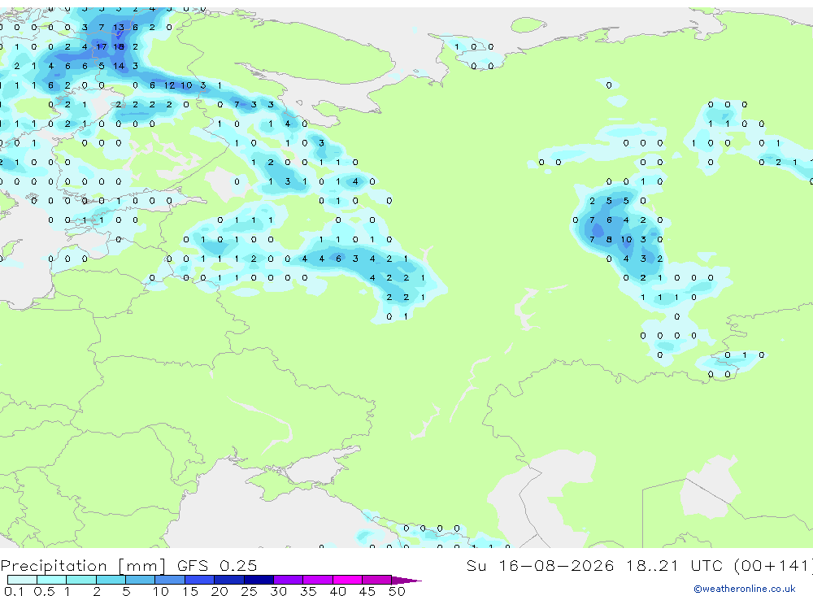Screen dimensions: 813x596
Task: Pick the 10–15 mm legend color swatch
Action: coord(170,580)
